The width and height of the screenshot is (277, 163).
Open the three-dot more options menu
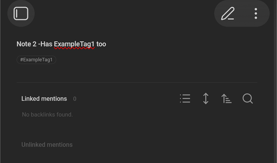[x=256, y=14]
